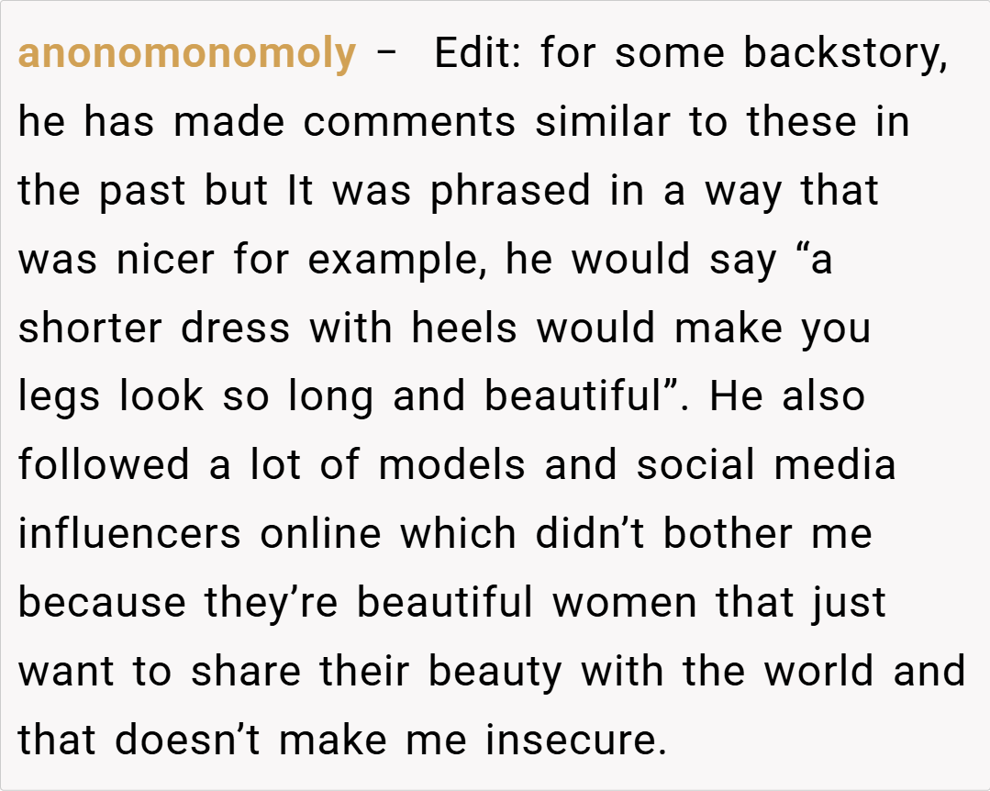Click the word "phrased" in the comment

click(x=512, y=191)
